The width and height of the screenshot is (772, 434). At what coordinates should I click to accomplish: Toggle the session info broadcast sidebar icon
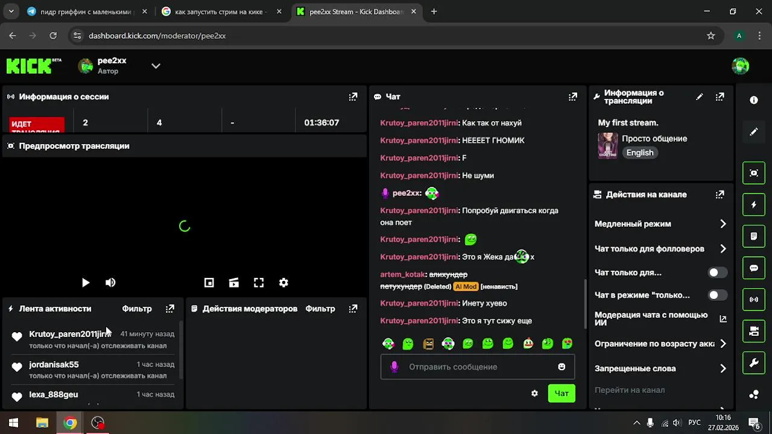pyautogui.click(x=754, y=299)
